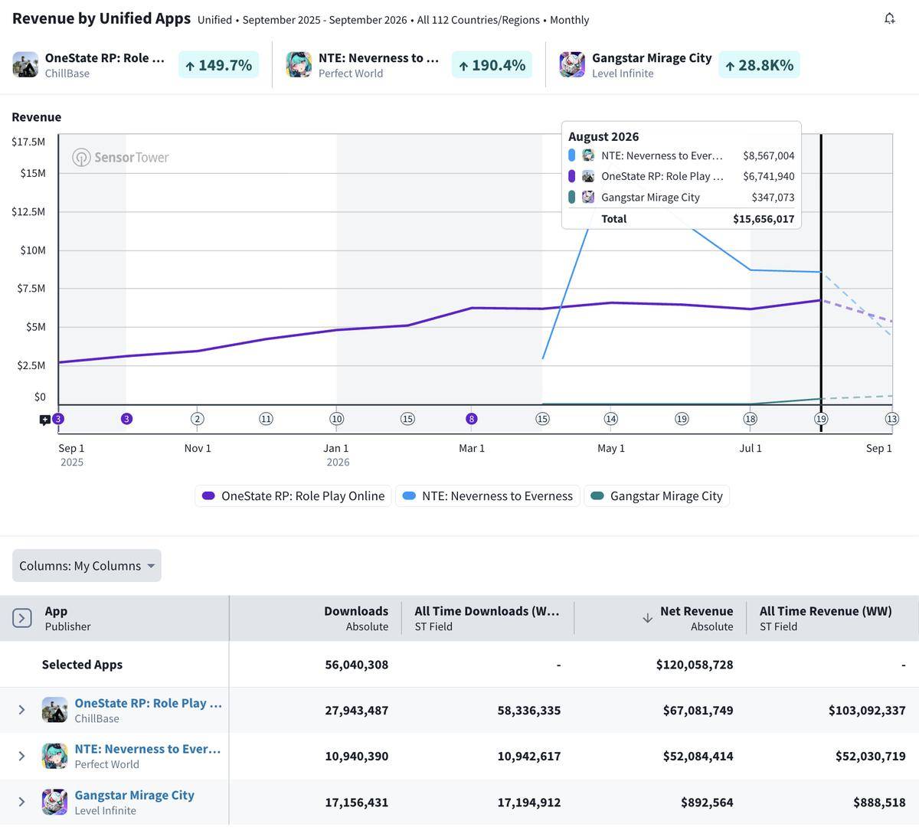Open OneState RP: Role Play link in table
Image resolution: width=919 pixels, height=837 pixels.
(x=149, y=703)
